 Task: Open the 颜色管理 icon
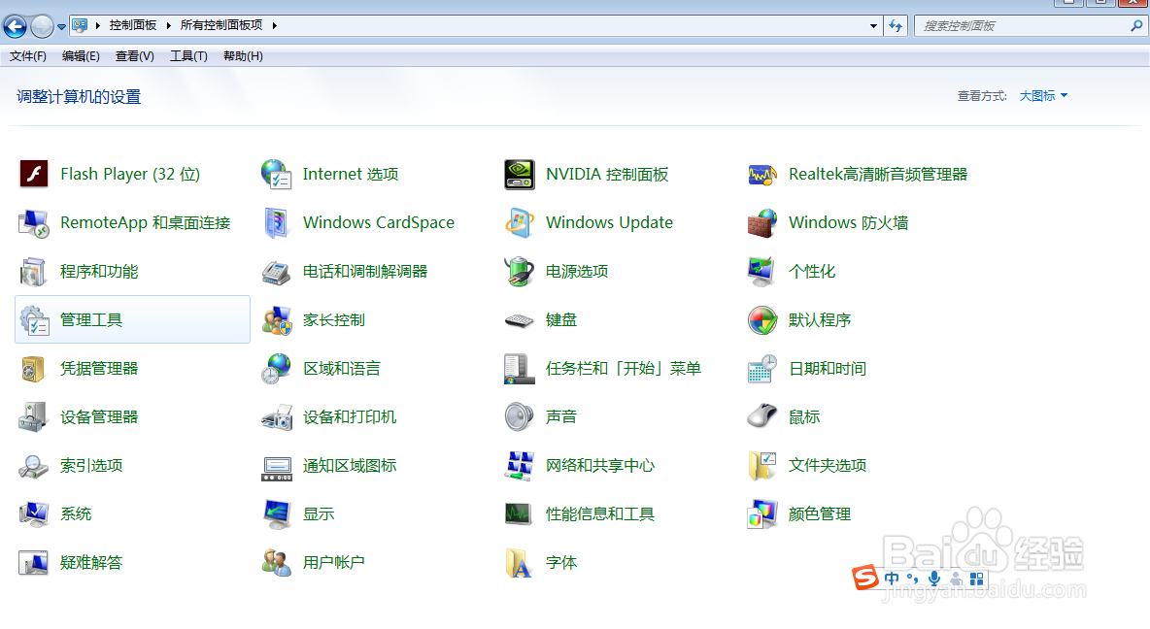click(x=762, y=513)
